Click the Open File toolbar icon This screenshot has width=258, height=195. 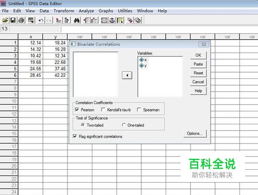coord(5,20)
